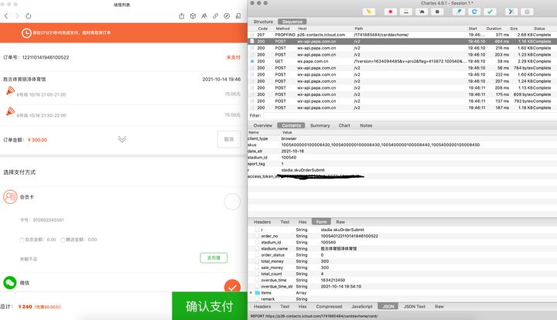
Task: Toggle recording with the red record button
Action: coord(391,12)
